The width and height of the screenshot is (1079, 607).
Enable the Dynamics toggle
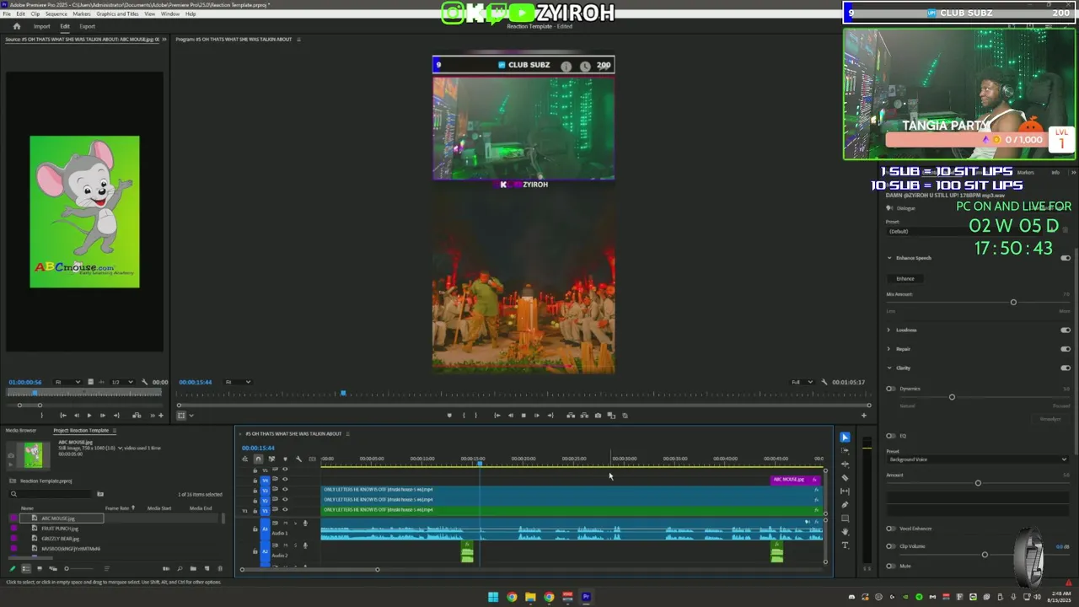click(x=890, y=389)
